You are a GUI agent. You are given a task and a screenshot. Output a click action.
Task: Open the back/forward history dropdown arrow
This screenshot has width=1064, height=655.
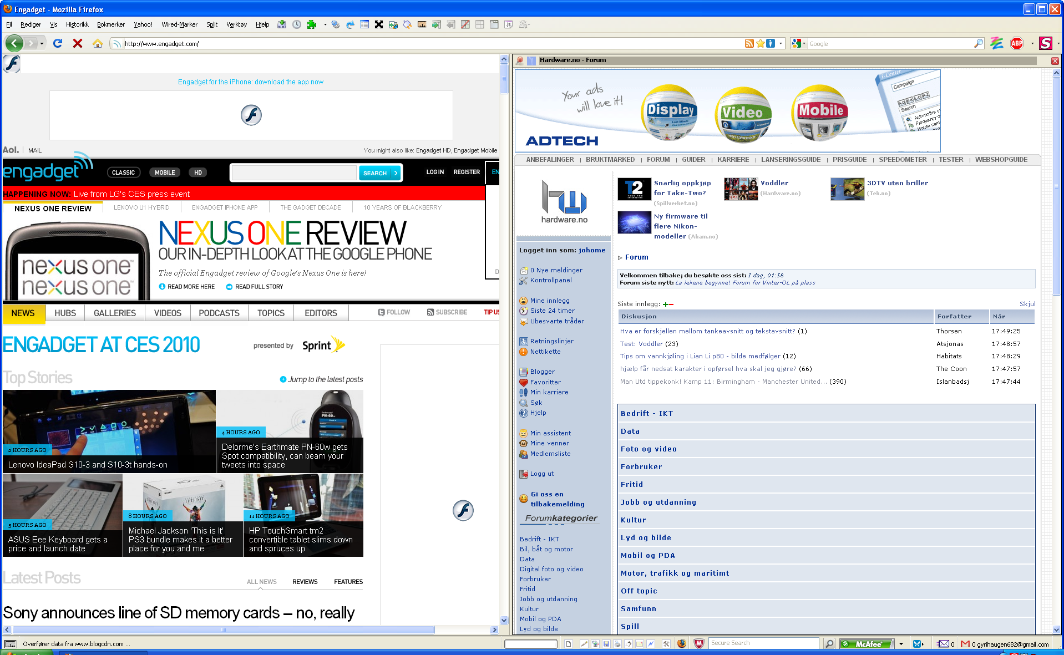point(42,43)
